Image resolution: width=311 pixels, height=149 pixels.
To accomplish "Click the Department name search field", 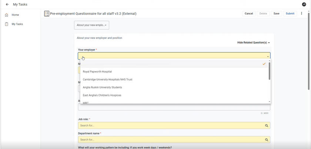I will point(174,140).
